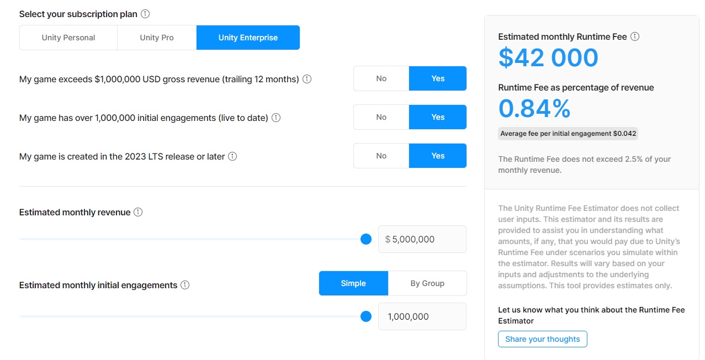Choose No for over 1,000,000 initial engagements
The height and width of the screenshot is (360, 705).
coord(381,117)
